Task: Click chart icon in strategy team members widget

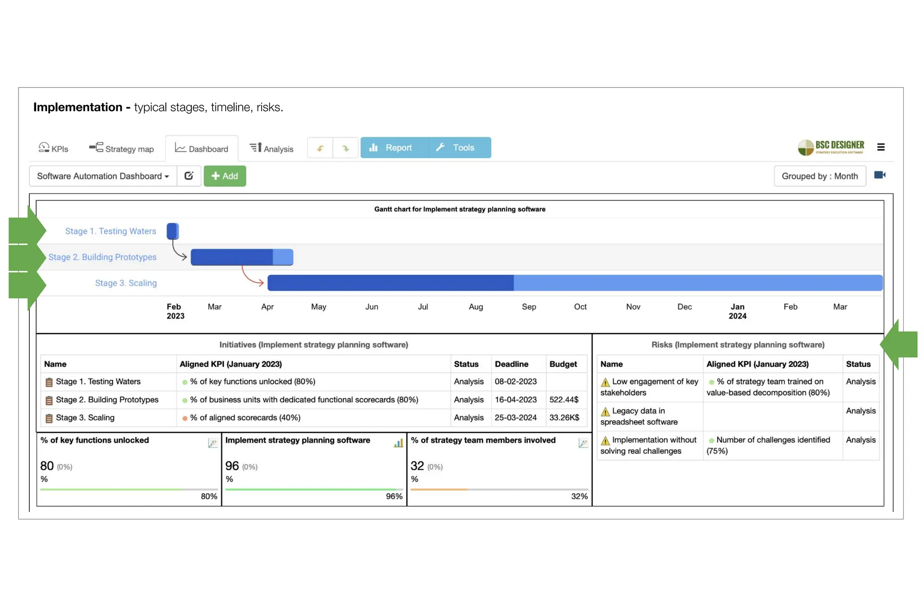Action: coord(583,443)
